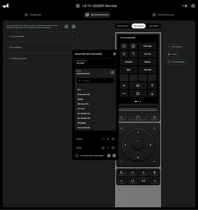Select the frame icon button on the remote screen
198x210 pixels.
click(x=138, y=93)
